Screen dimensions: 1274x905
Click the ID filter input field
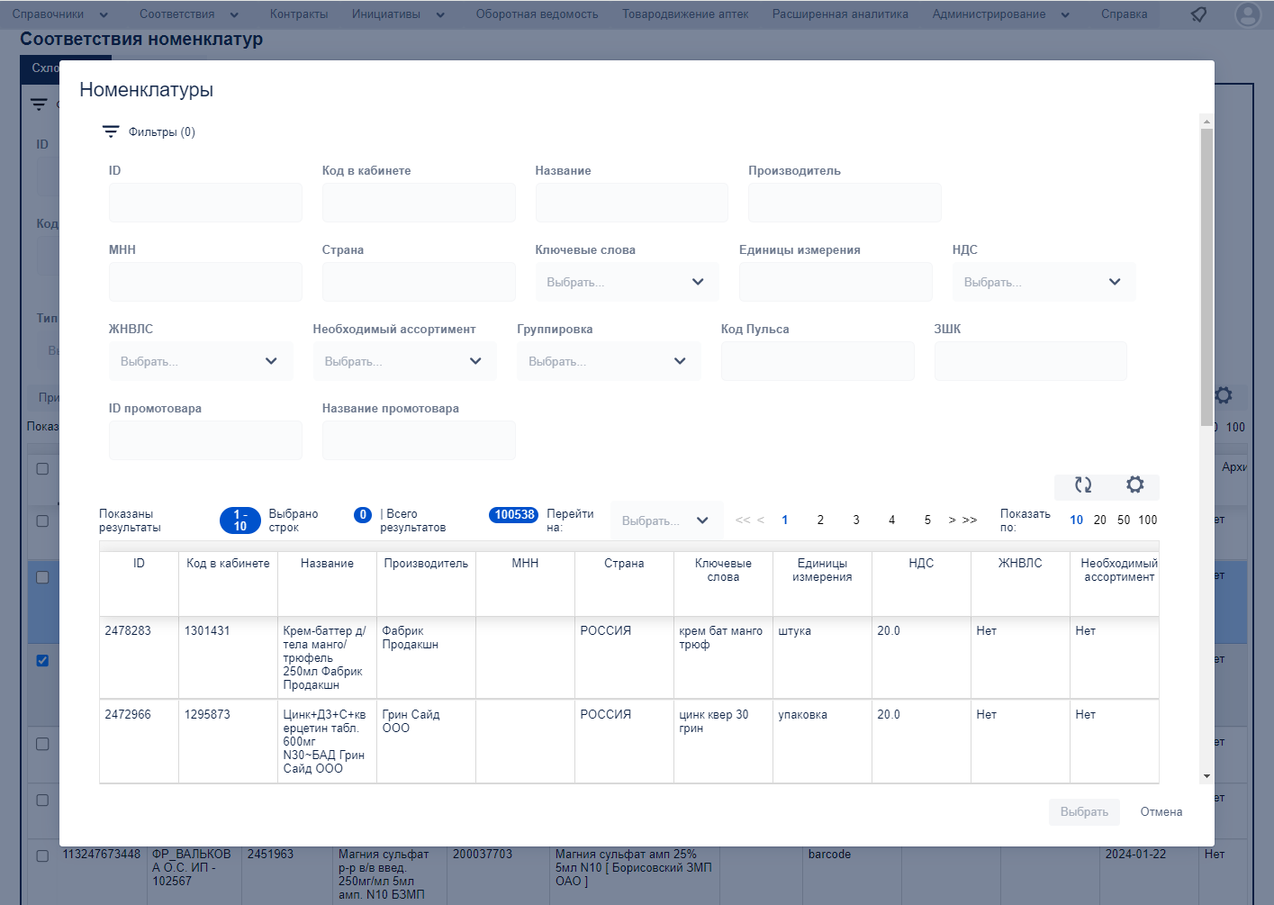pyautogui.click(x=205, y=203)
